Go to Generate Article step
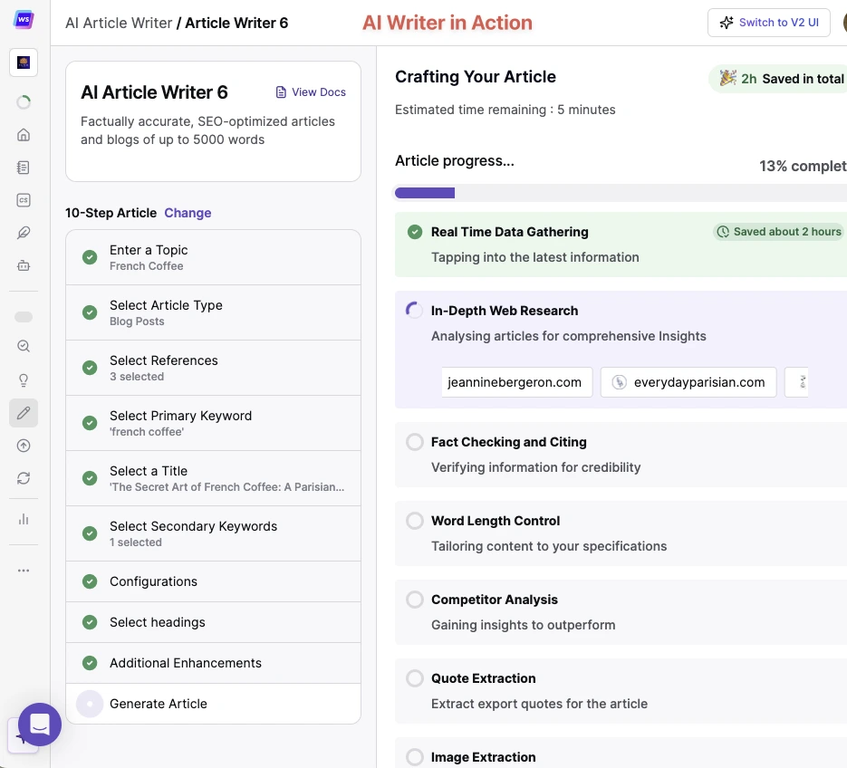The image size is (847, 768). tap(213, 704)
